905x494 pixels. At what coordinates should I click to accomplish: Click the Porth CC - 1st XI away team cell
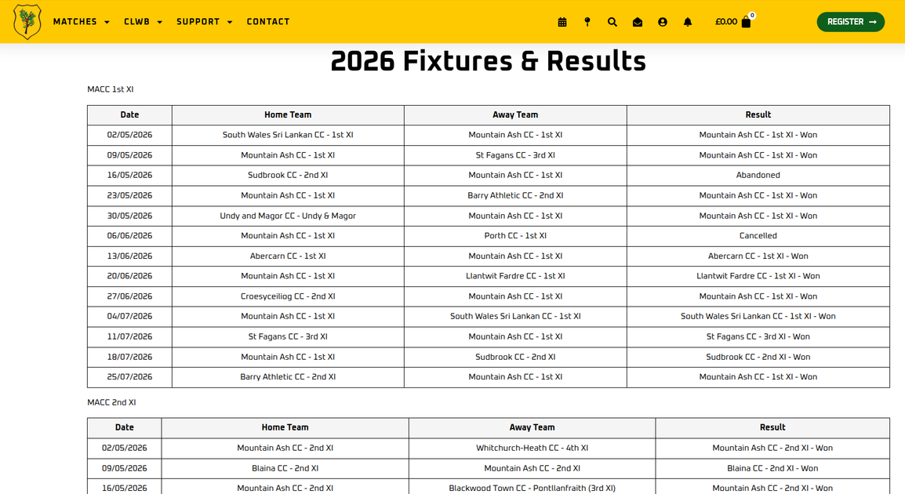[x=515, y=235]
